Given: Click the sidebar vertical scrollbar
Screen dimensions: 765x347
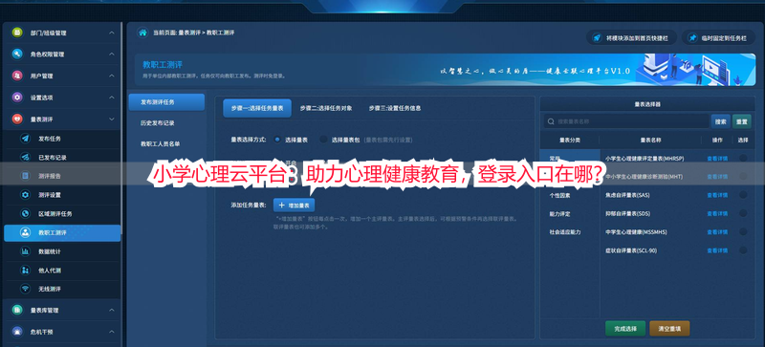Looking at the screenshot, I should [x=122, y=129].
